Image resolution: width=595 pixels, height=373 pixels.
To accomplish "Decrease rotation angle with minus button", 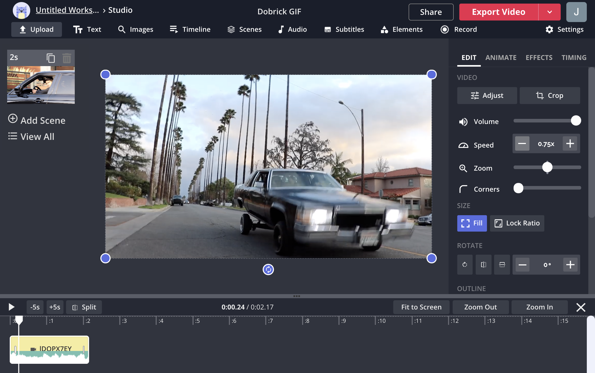I will [522, 265].
